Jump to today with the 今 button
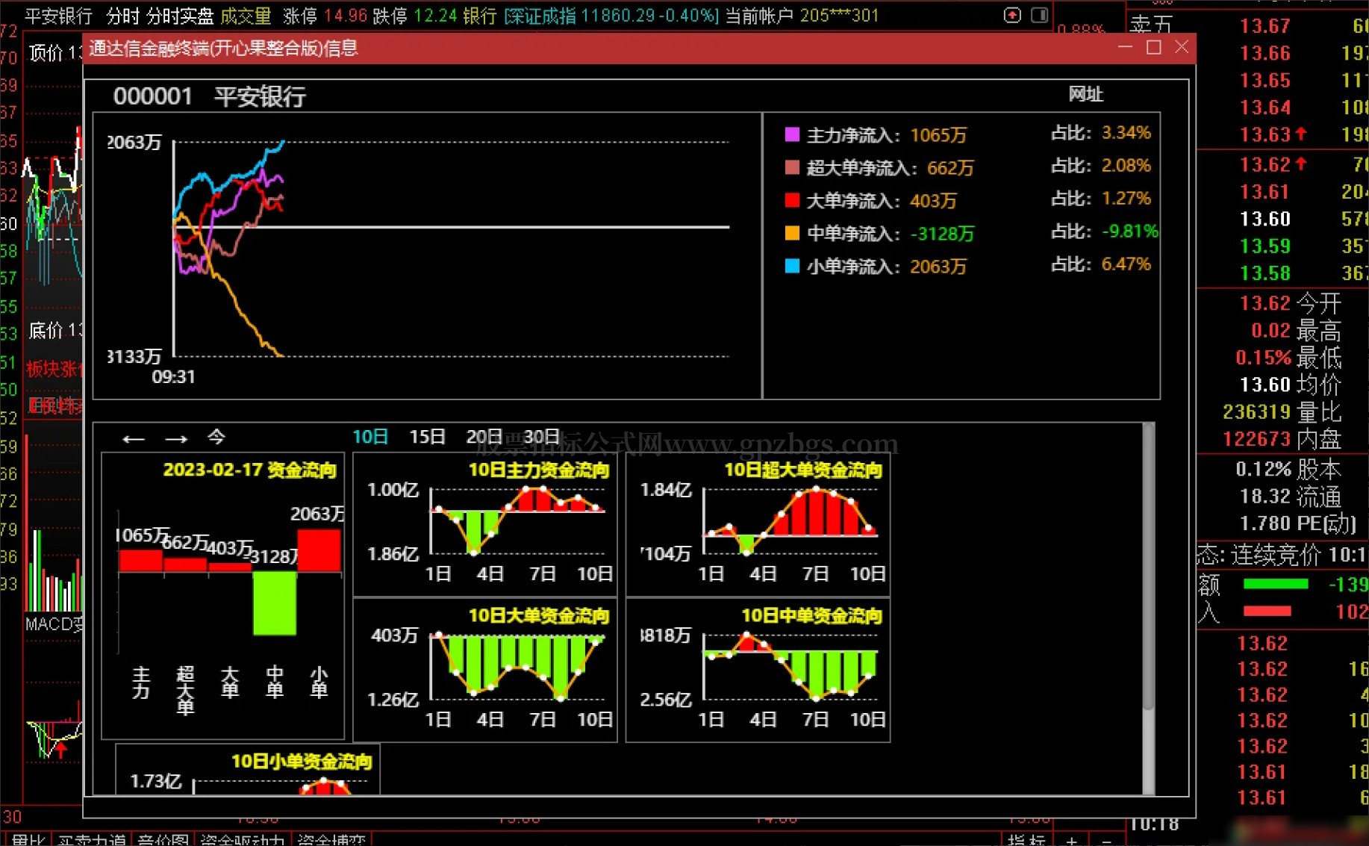Image resolution: width=1369 pixels, height=846 pixels. 216,437
